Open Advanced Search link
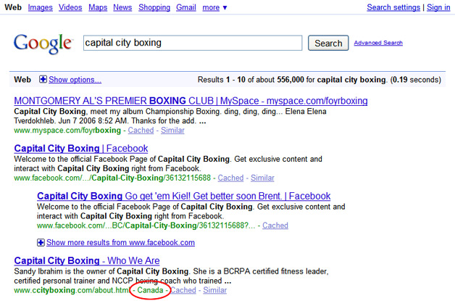This screenshot has height=301, width=455. coord(378,43)
